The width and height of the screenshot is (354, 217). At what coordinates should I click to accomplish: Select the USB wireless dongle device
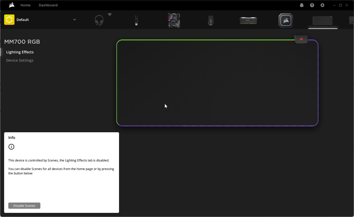tap(136, 20)
